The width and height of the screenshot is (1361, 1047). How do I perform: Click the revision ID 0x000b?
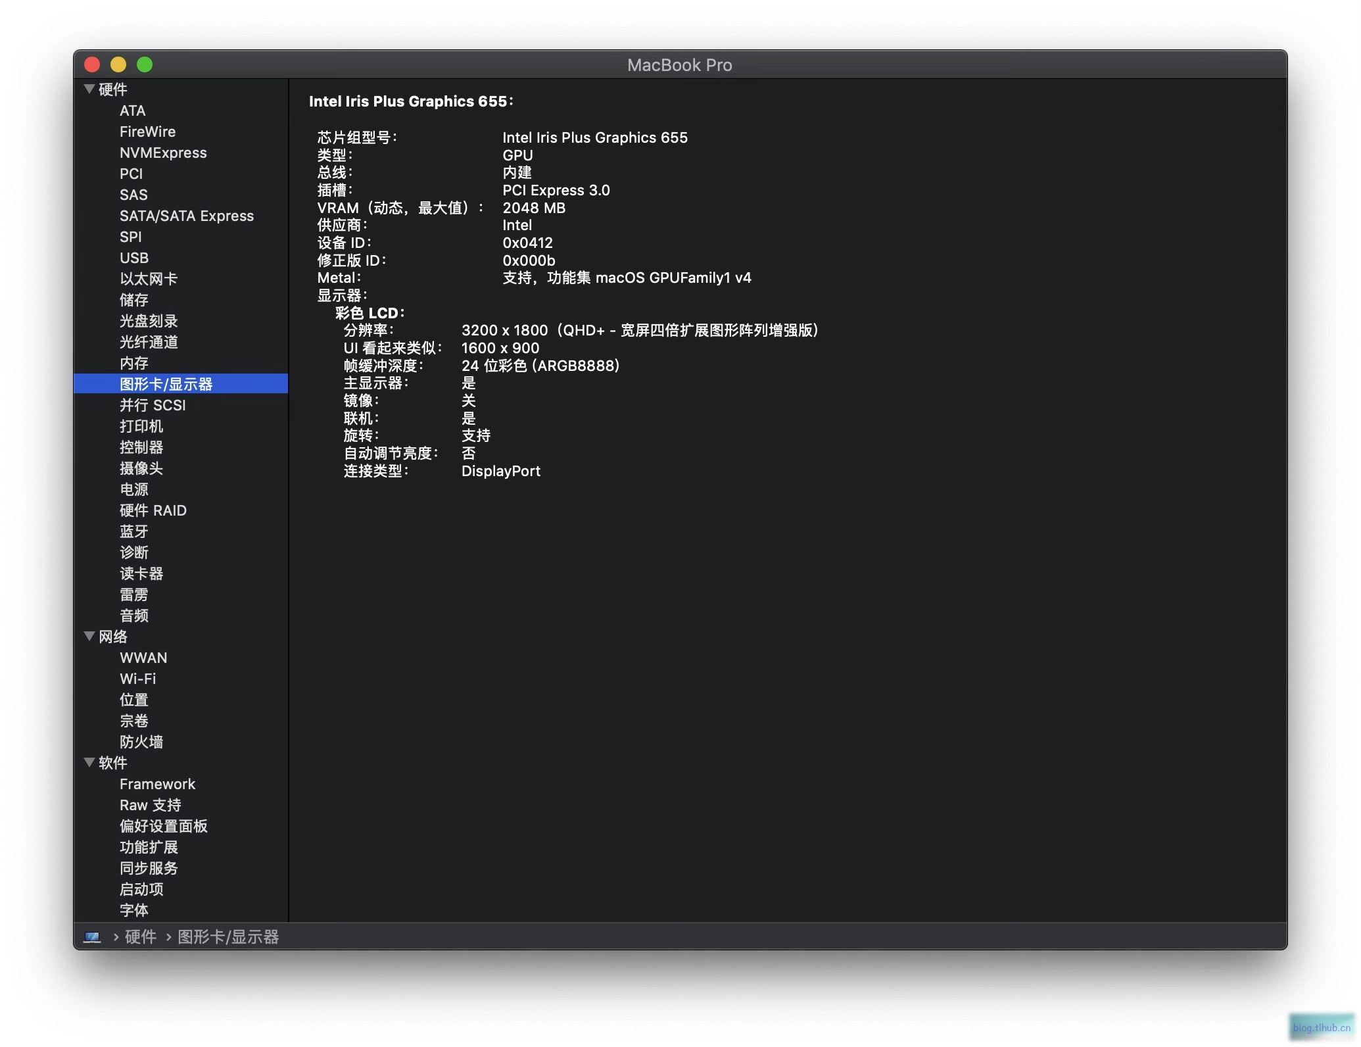click(x=529, y=260)
